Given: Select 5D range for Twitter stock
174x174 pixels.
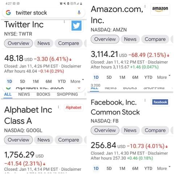Looking at the screenshot, I should [x=22, y=82].
